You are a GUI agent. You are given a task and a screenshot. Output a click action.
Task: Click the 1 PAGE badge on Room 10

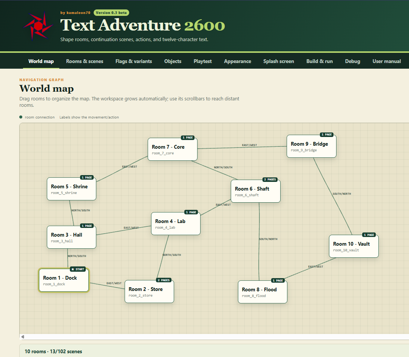coord(369,235)
